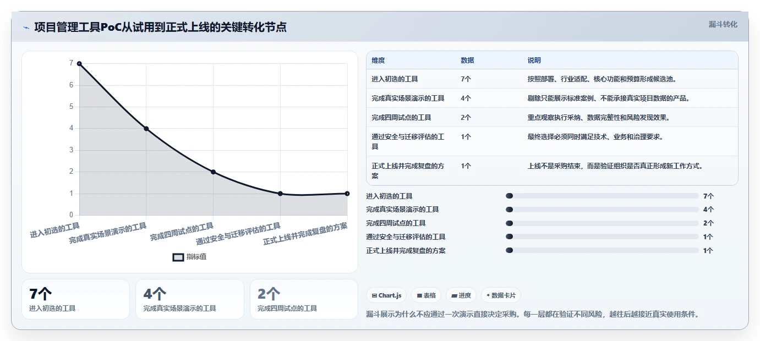
Task: Click progress value 4个 beside the bar
Action: pos(708,210)
